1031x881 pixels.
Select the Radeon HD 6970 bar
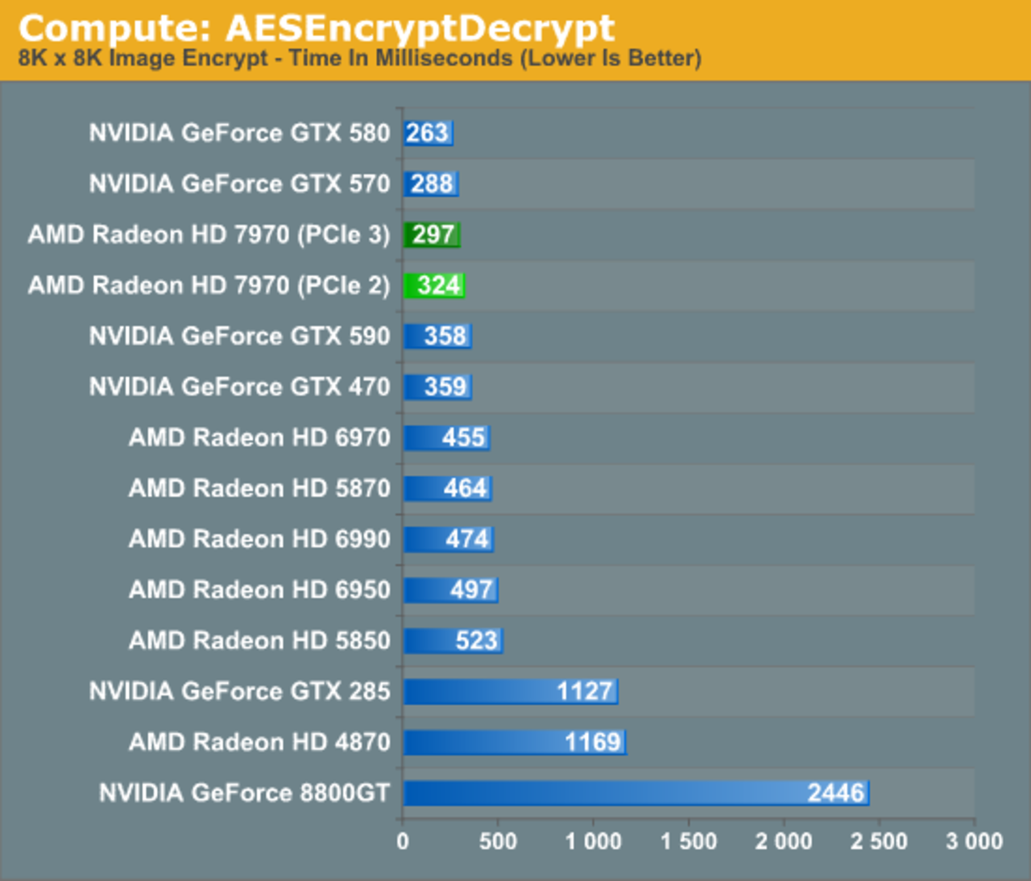446,437
